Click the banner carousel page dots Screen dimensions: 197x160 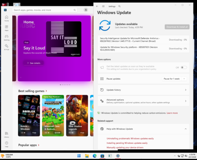tap(65, 85)
